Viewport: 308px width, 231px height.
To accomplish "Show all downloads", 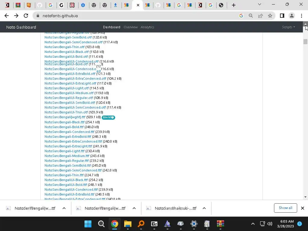I will click(x=285, y=208).
